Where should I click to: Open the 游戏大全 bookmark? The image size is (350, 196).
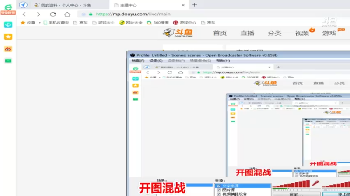(x=103, y=23)
